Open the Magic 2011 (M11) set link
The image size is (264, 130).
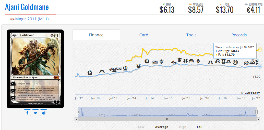coord(32,19)
